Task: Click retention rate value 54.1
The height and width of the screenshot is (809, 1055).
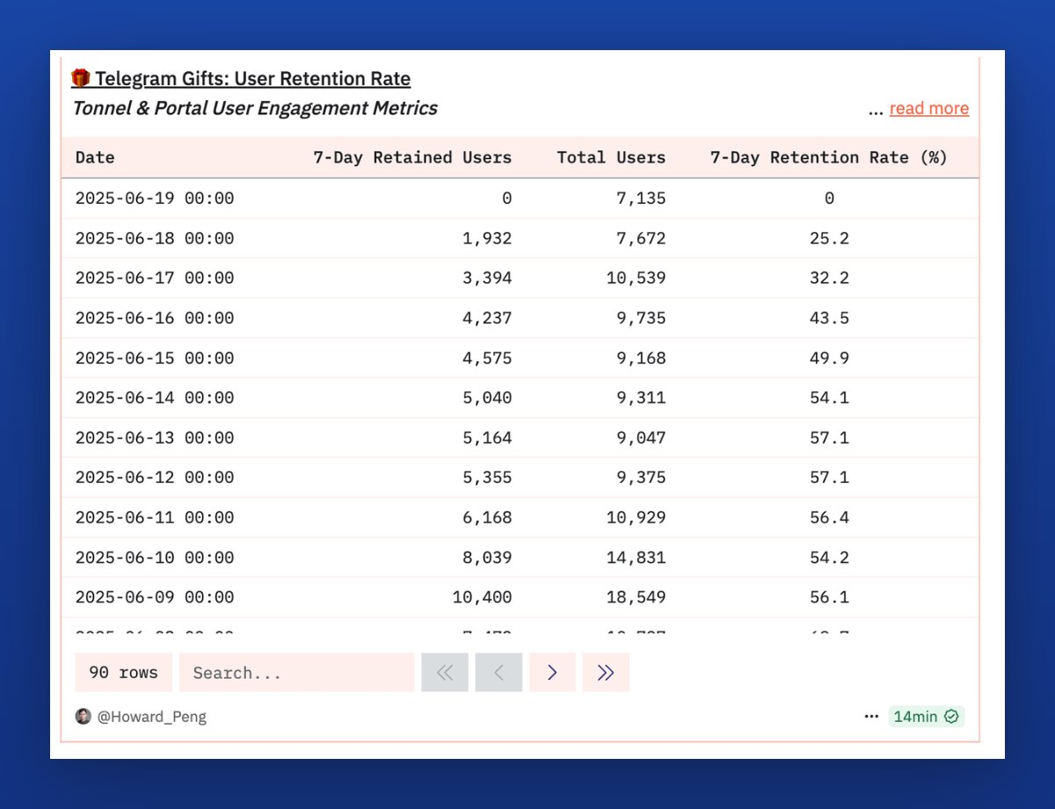Action: click(829, 397)
